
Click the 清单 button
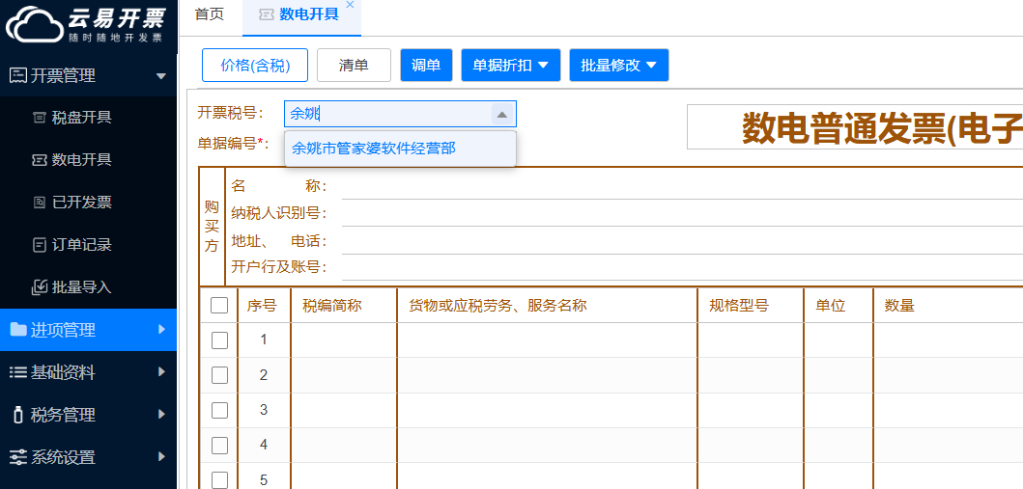[354, 66]
